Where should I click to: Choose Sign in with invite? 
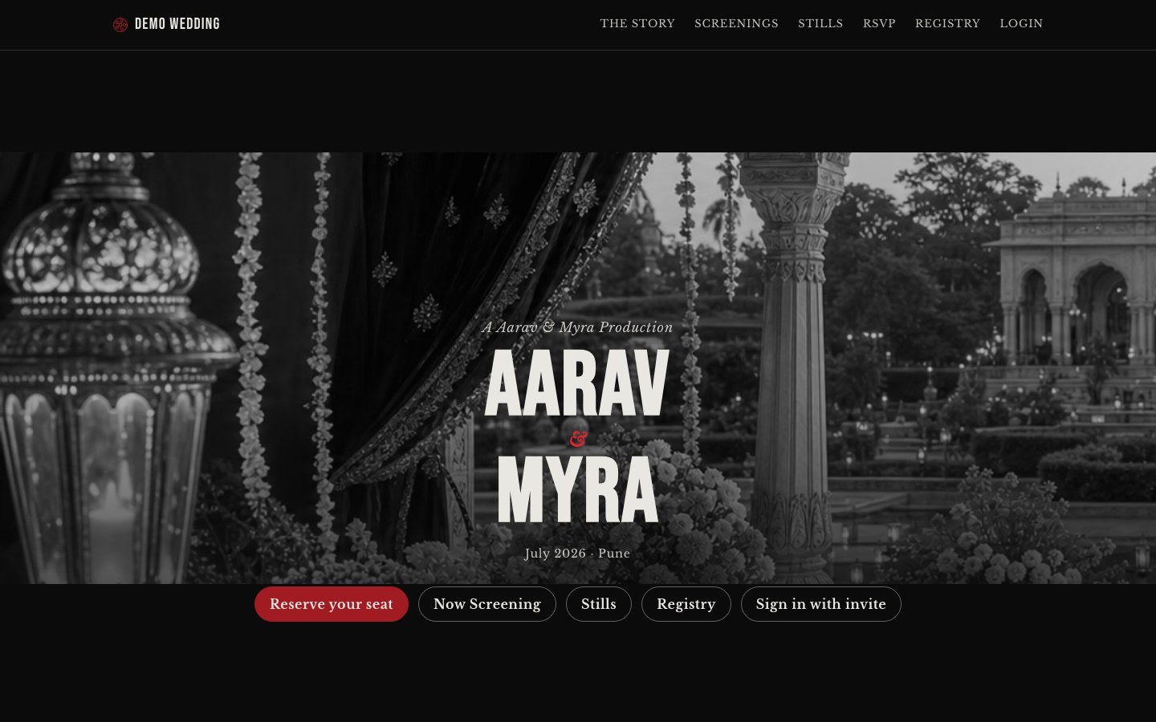(820, 604)
